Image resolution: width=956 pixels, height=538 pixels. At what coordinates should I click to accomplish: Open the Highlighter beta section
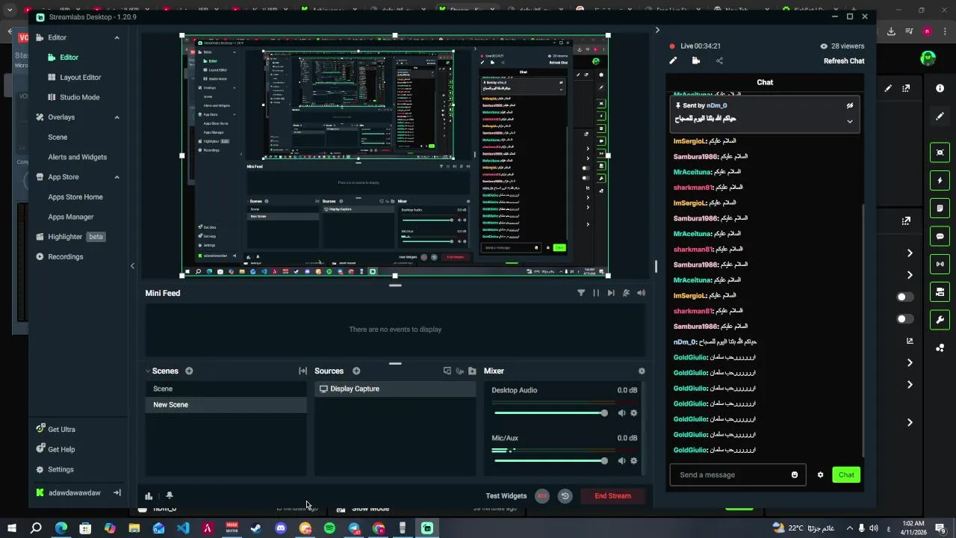[71, 236]
